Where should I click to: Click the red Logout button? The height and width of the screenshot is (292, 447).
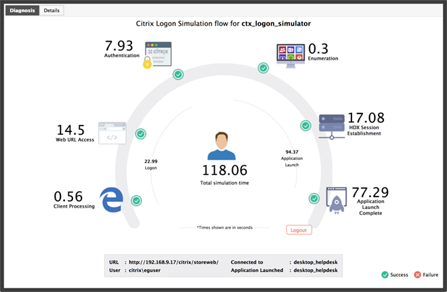click(299, 230)
